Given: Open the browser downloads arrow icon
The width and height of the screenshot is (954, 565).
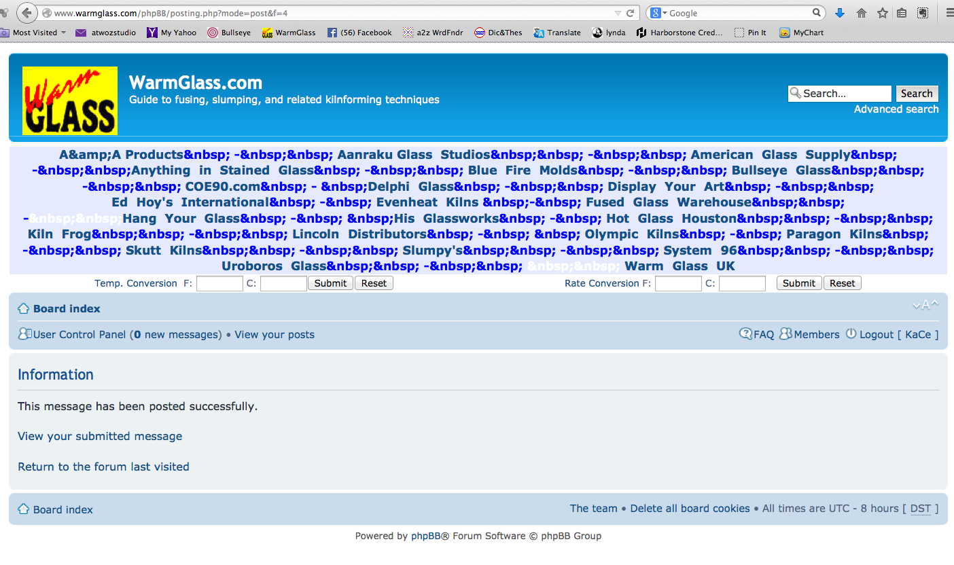Looking at the screenshot, I should (x=840, y=13).
